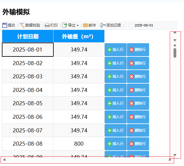Select the 349.74 value for 2025-08-05
The image size is (184, 166).
[79, 103]
